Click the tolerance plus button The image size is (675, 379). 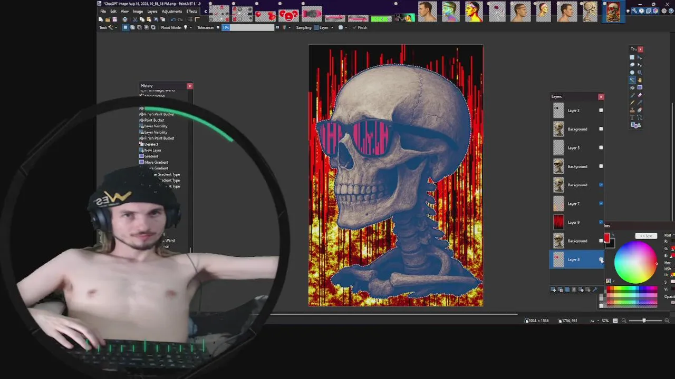(x=277, y=27)
